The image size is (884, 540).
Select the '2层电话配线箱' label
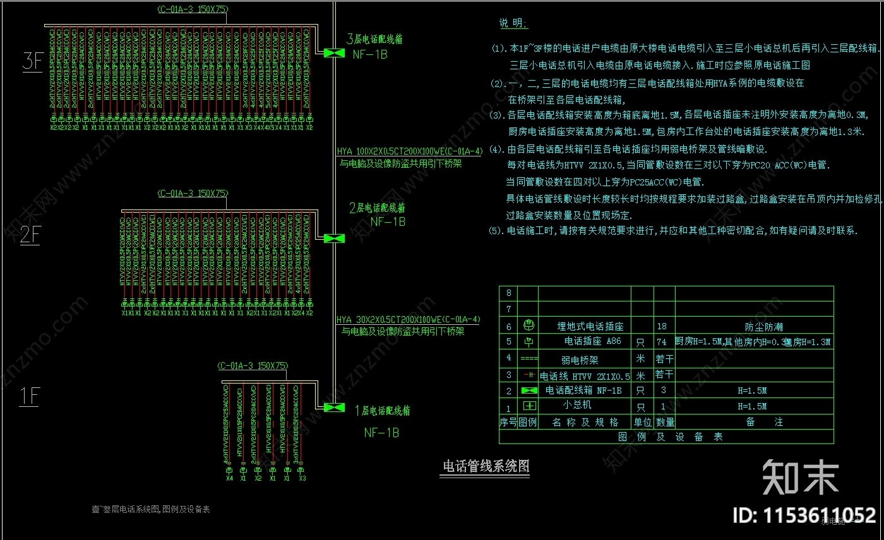click(x=377, y=208)
